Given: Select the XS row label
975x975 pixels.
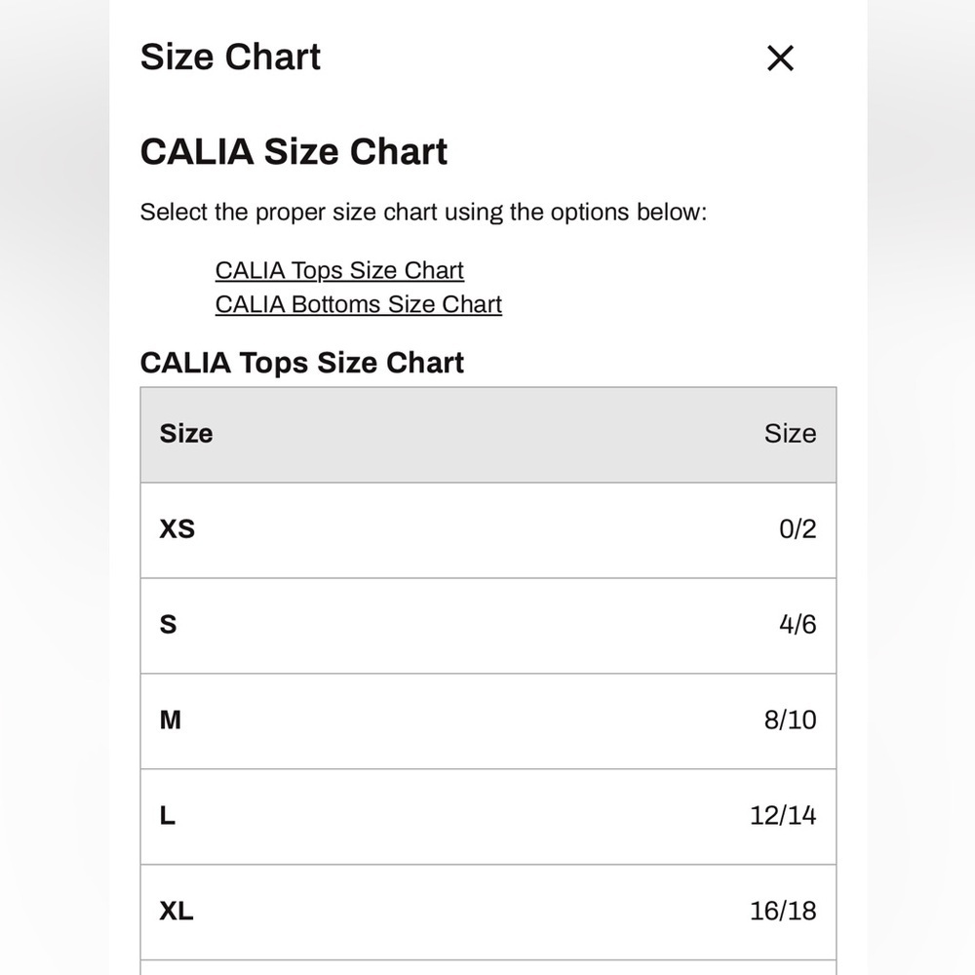Looking at the screenshot, I should pos(177,529).
